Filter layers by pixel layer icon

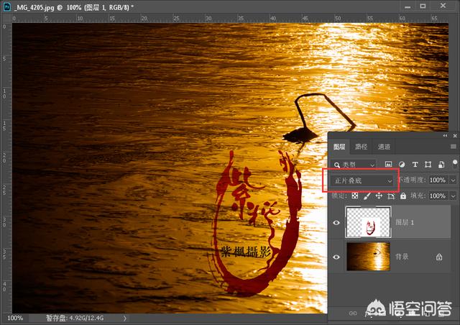pyautogui.click(x=389, y=164)
